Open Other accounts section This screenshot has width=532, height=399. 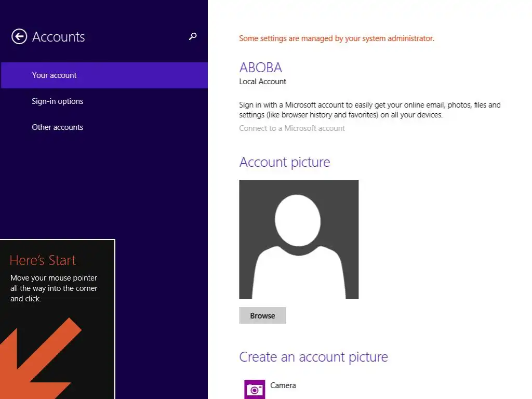[x=57, y=127]
